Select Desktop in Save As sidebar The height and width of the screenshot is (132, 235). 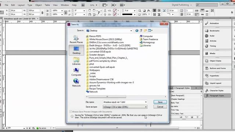point(76,50)
